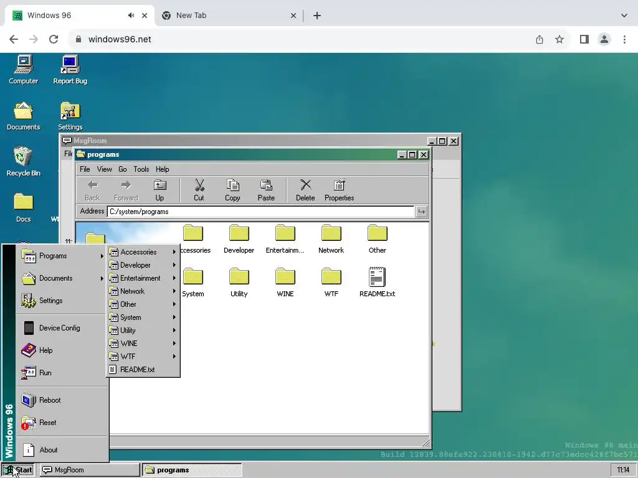Select the Docs folder on desktop
This screenshot has width=638, height=478.
[x=24, y=208]
